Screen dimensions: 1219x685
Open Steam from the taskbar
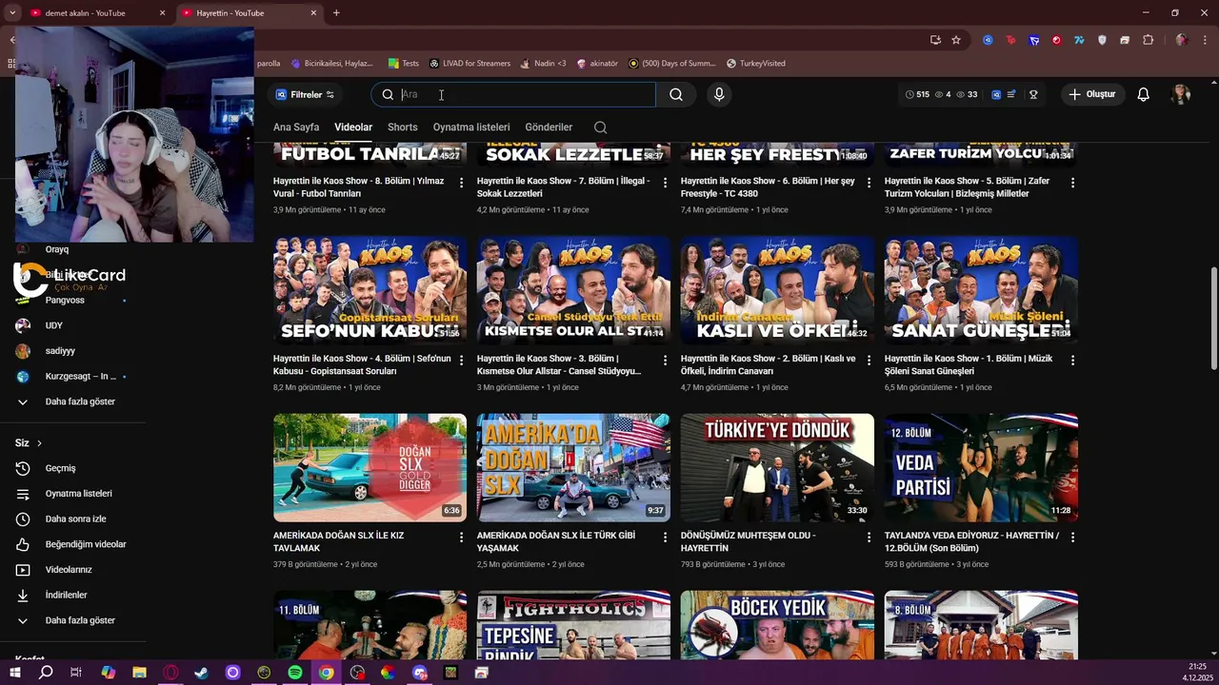click(x=202, y=673)
